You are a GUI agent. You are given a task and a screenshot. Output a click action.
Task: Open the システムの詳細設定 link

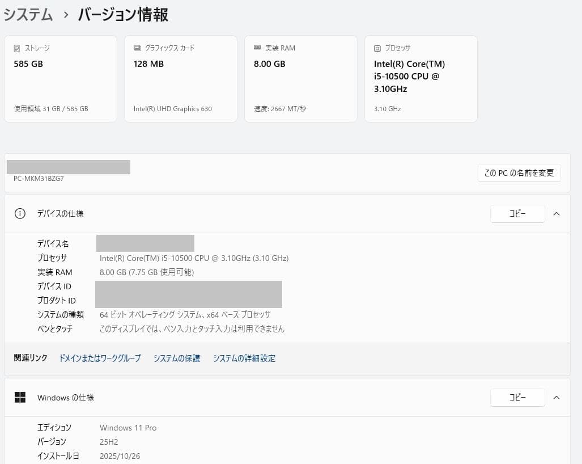(x=244, y=358)
